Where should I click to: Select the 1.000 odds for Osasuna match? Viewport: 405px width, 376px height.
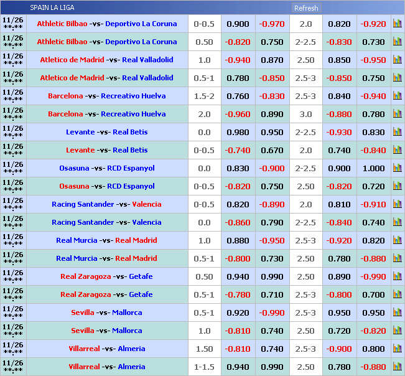tap(373, 168)
